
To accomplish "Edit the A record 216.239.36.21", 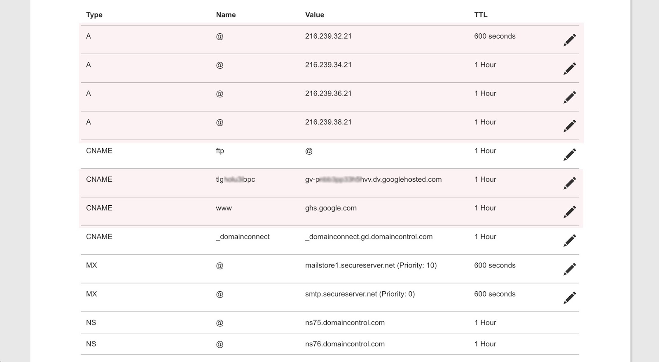I will coord(570,97).
